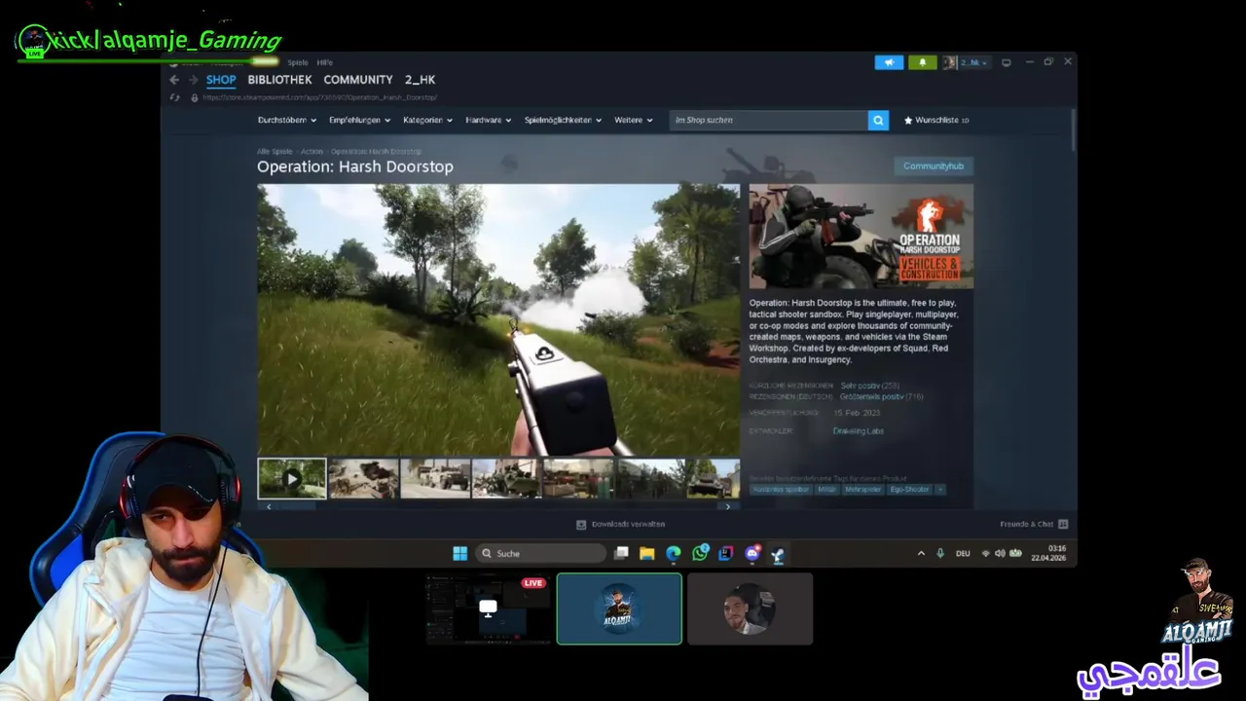
Task: Expand the Empfehlungen dropdown
Action: [x=360, y=120]
